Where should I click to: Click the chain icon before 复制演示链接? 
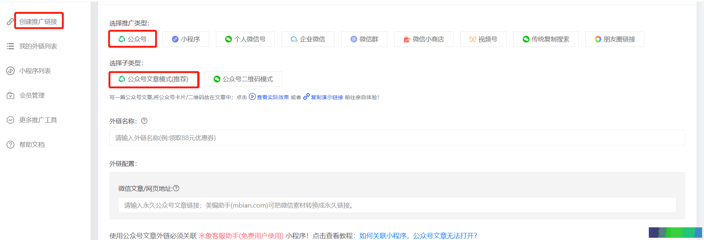[307, 97]
